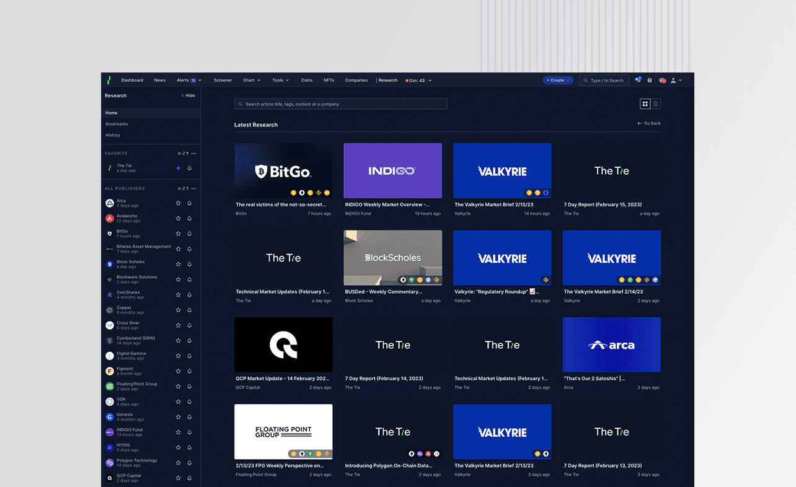Click the "Type / to Search" field
The width and height of the screenshot is (796, 487).
click(x=604, y=80)
